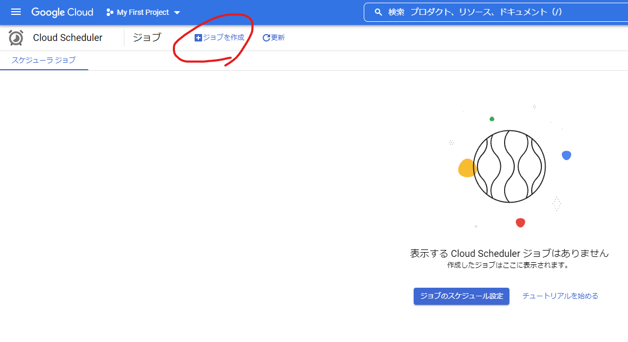Click the blue dot beside the globe
This screenshot has width=628, height=342.
coord(566,155)
